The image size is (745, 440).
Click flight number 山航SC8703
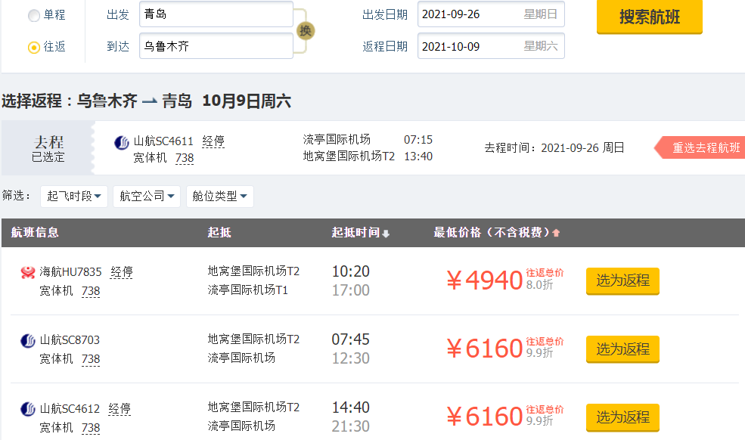tap(70, 340)
